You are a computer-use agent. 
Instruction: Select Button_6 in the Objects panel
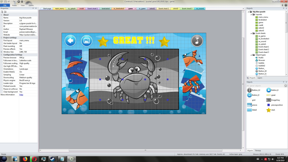coord(273,90)
